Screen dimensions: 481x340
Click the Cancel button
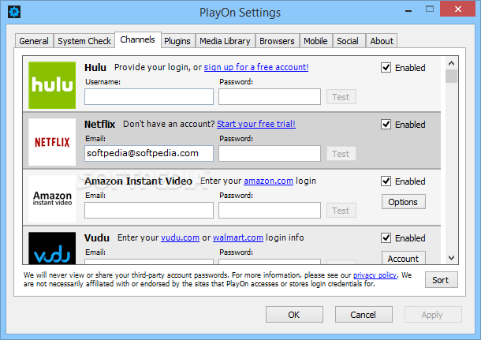(364, 315)
